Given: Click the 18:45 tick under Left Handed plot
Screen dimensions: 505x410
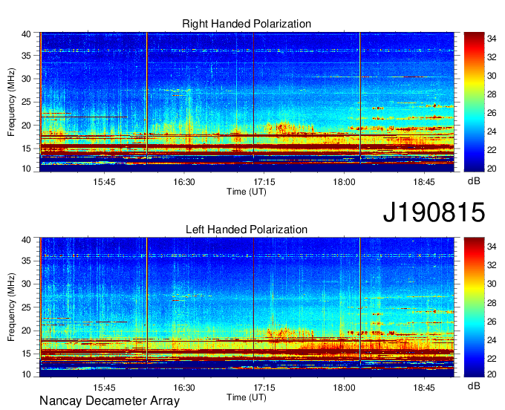Looking at the screenshot, I should click(x=424, y=388).
